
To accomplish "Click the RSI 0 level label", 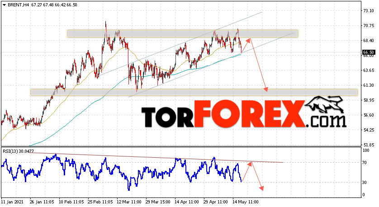I will point(364,195).
